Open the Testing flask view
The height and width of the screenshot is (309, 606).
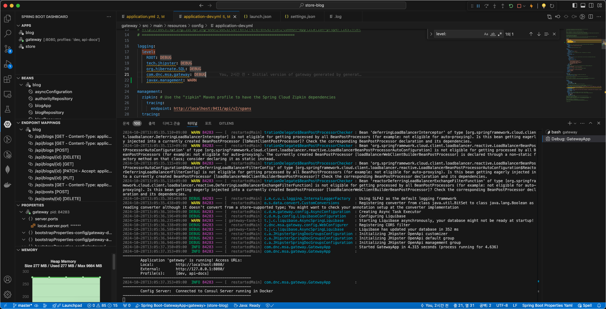pyautogui.click(x=8, y=109)
